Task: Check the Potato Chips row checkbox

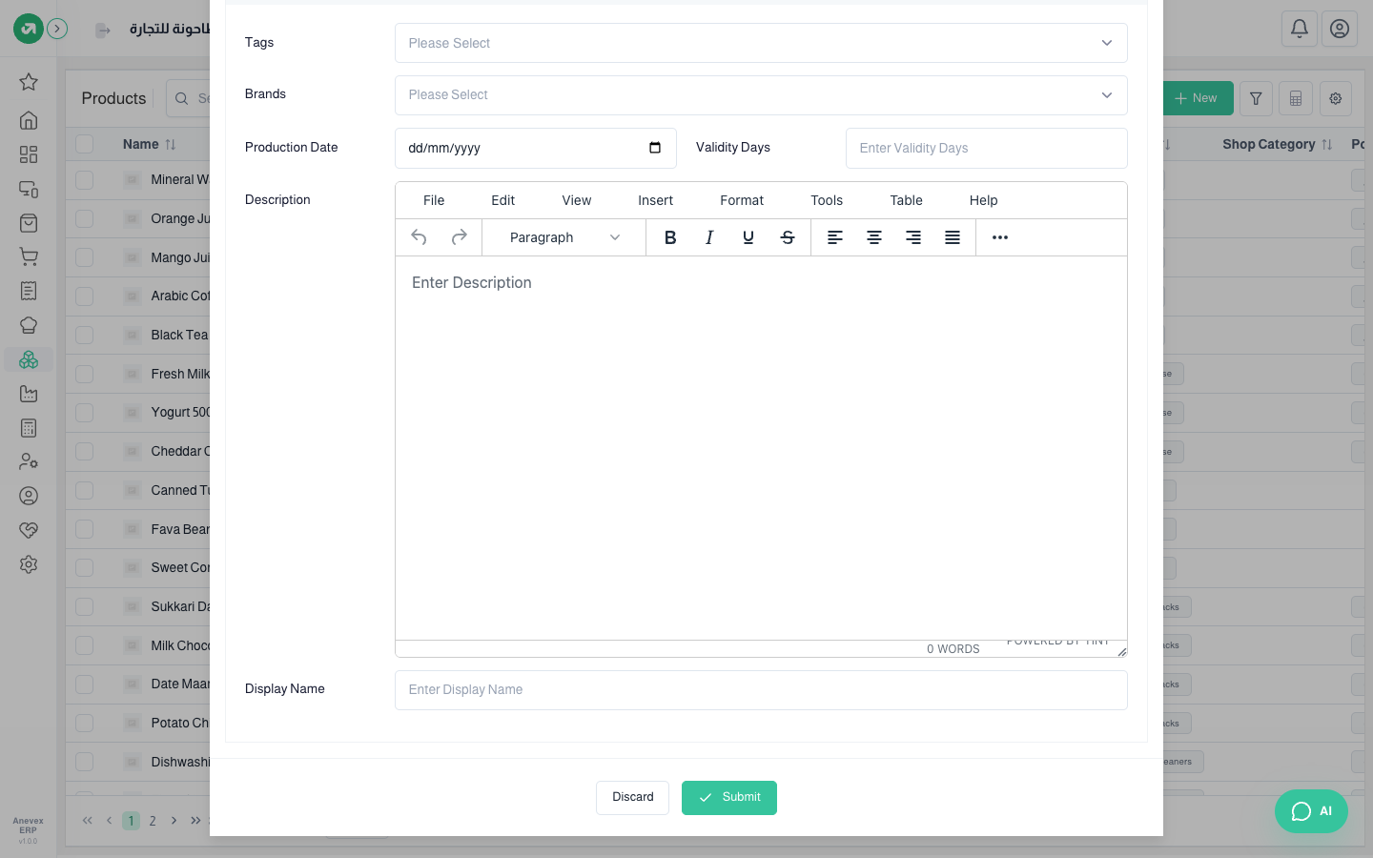Action: pos(85,723)
